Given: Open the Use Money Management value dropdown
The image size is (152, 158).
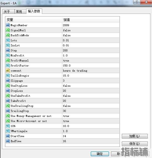Looking at the screenshot, I should coord(90,116).
